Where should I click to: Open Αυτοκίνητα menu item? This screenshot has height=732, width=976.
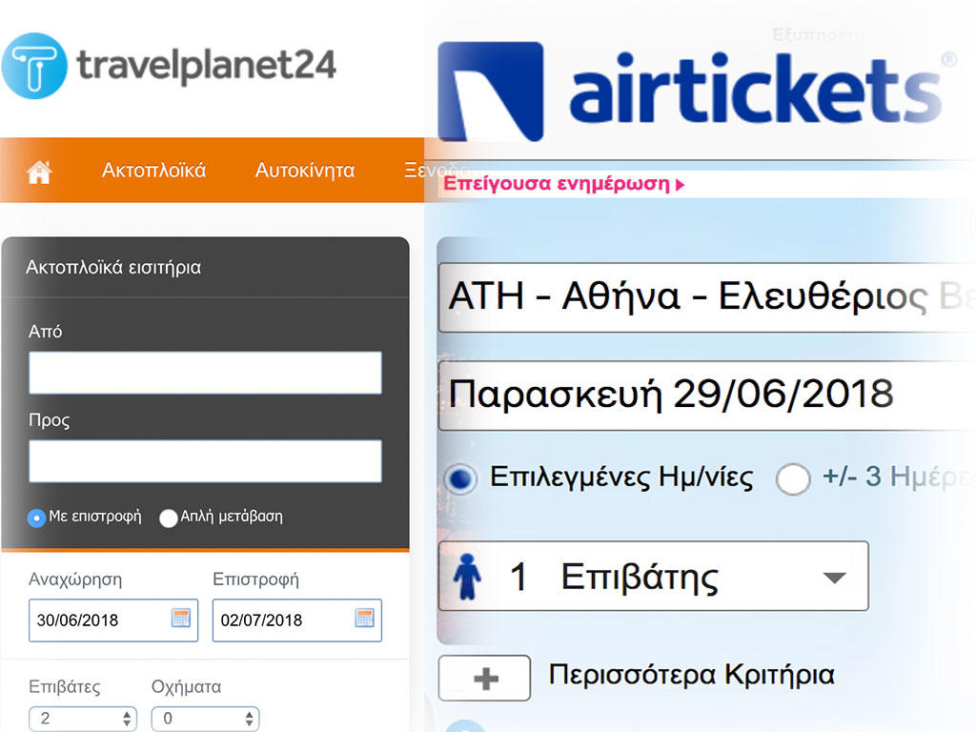pyautogui.click(x=305, y=170)
